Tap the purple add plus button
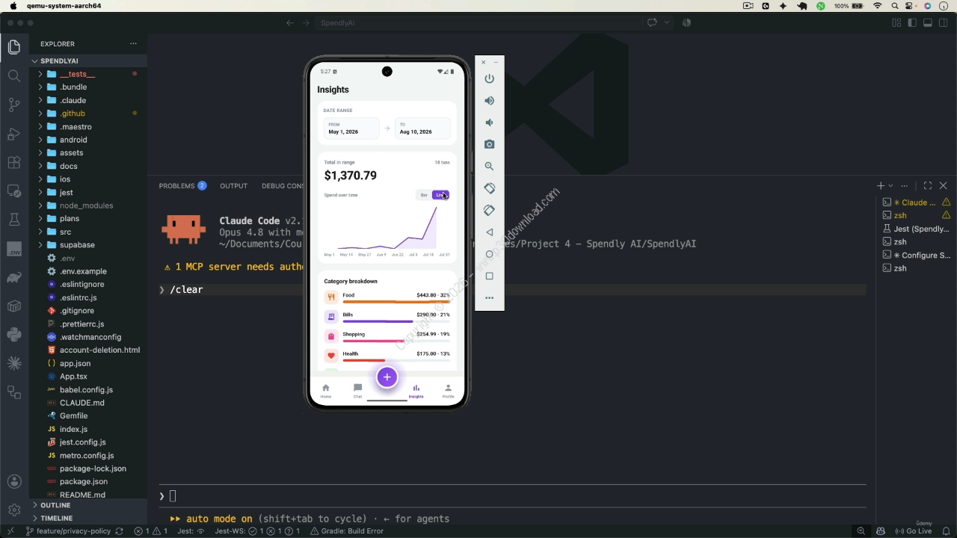 (387, 377)
